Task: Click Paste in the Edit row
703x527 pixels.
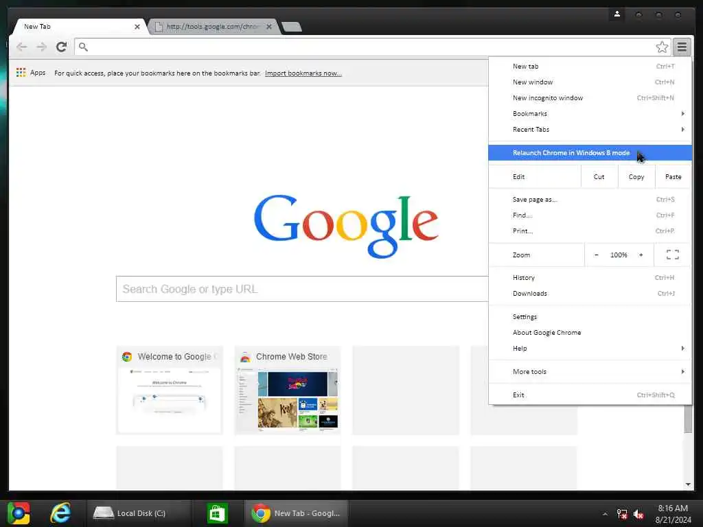Action: tap(673, 176)
